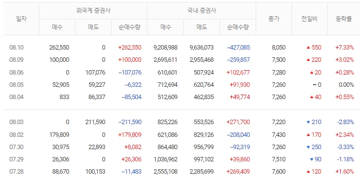Click the down arrow next to 90

click(312, 159)
